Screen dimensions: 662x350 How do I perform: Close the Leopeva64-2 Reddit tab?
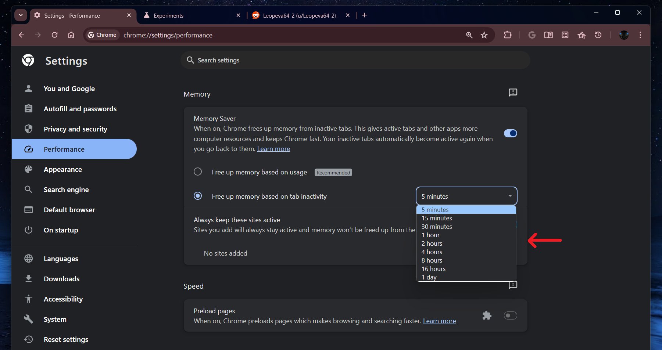348,15
